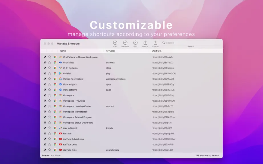Click the Edit shortcut toolbar icon
This screenshot has height=164, width=263.
135,43
